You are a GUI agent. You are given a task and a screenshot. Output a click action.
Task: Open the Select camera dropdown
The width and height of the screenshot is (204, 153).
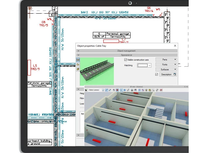94,90
